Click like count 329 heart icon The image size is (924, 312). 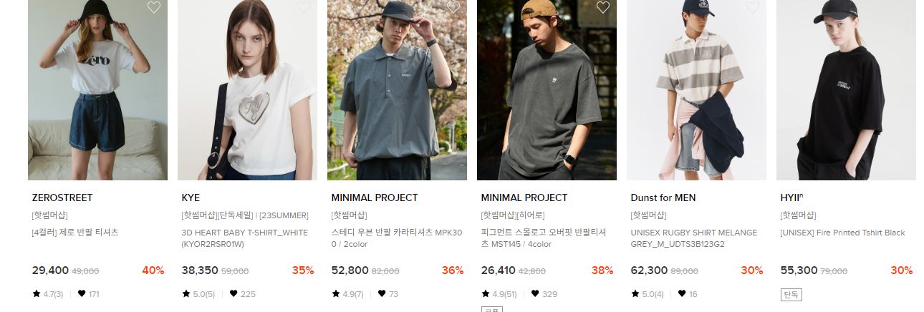pyautogui.click(x=535, y=294)
